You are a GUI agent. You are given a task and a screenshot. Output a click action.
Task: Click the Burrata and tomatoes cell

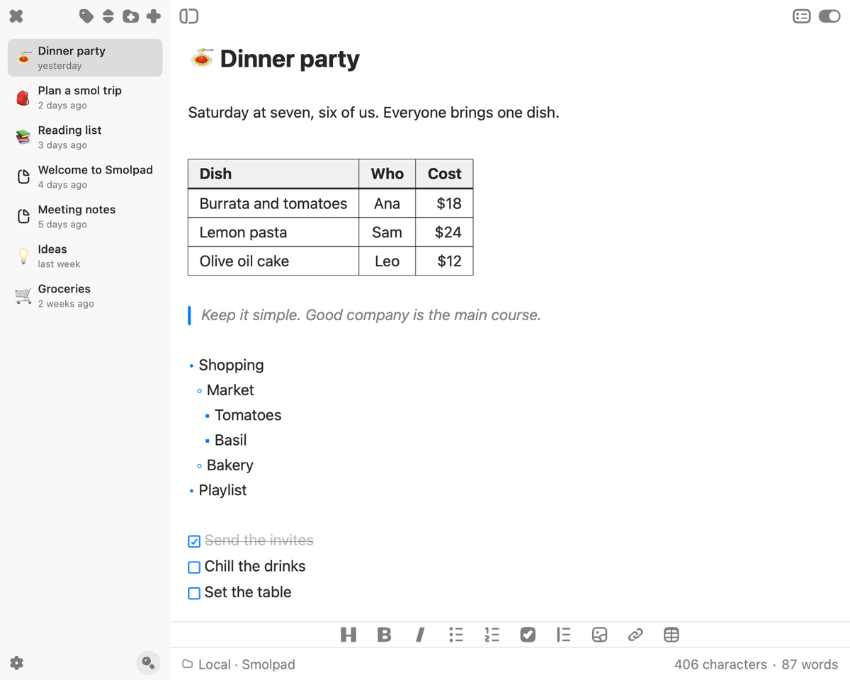click(273, 203)
